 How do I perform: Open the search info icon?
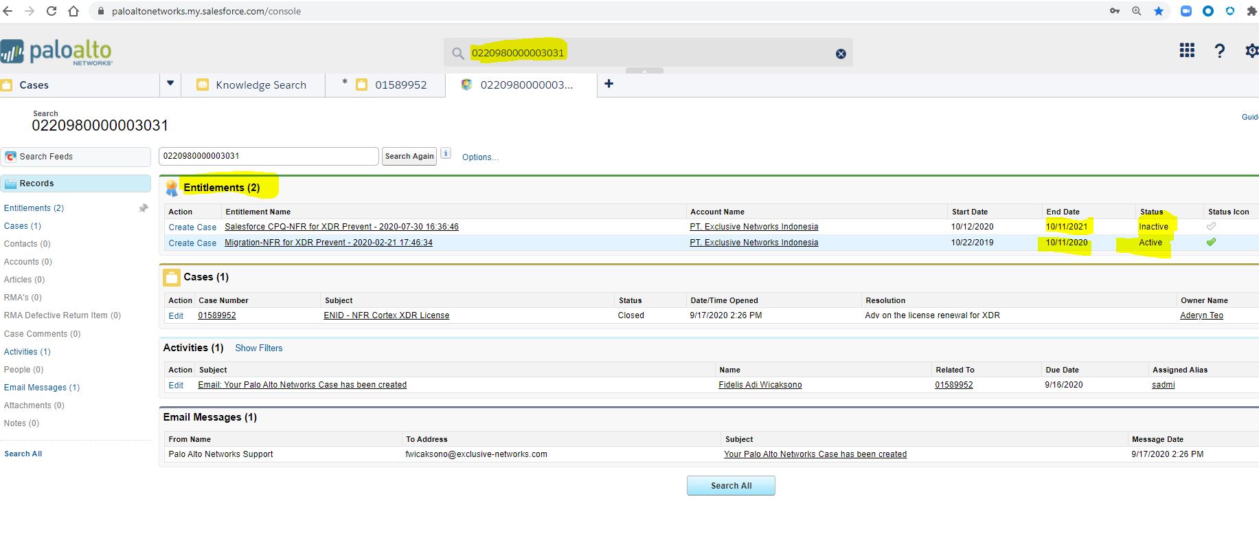[446, 153]
